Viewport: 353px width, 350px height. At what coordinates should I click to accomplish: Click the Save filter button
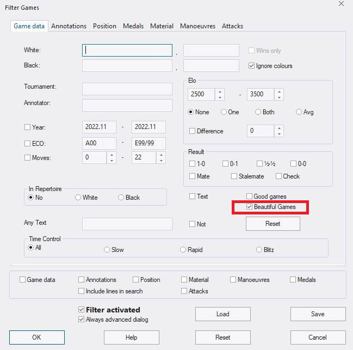pos(318,314)
